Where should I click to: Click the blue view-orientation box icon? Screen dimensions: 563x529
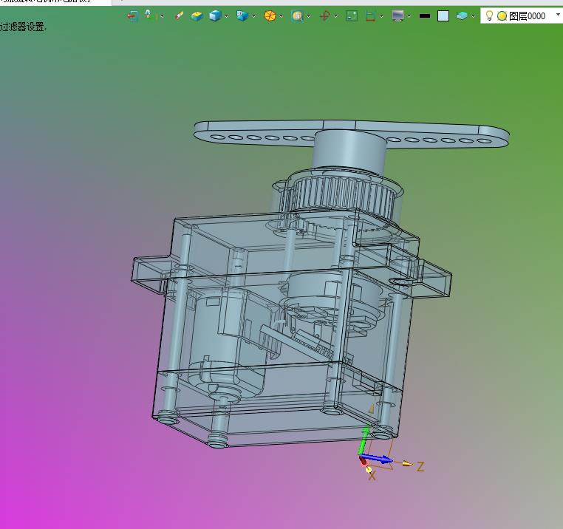[x=242, y=16]
